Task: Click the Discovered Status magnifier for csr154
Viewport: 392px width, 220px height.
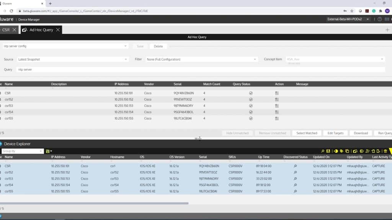Action: pos(295,185)
